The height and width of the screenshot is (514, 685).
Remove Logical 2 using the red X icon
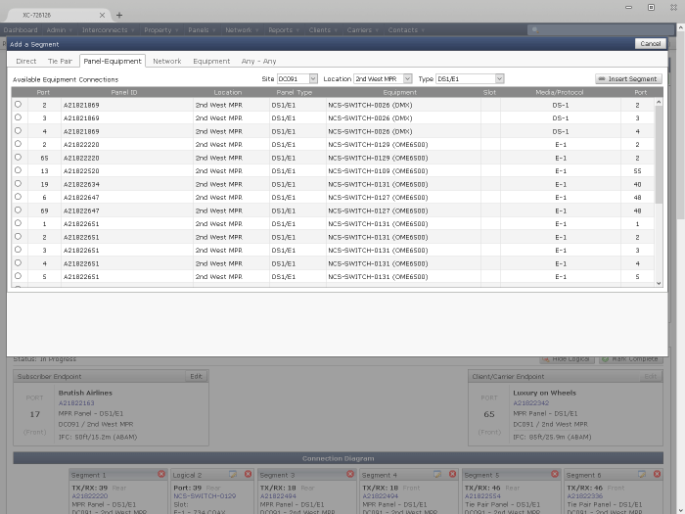[x=248, y=474]
